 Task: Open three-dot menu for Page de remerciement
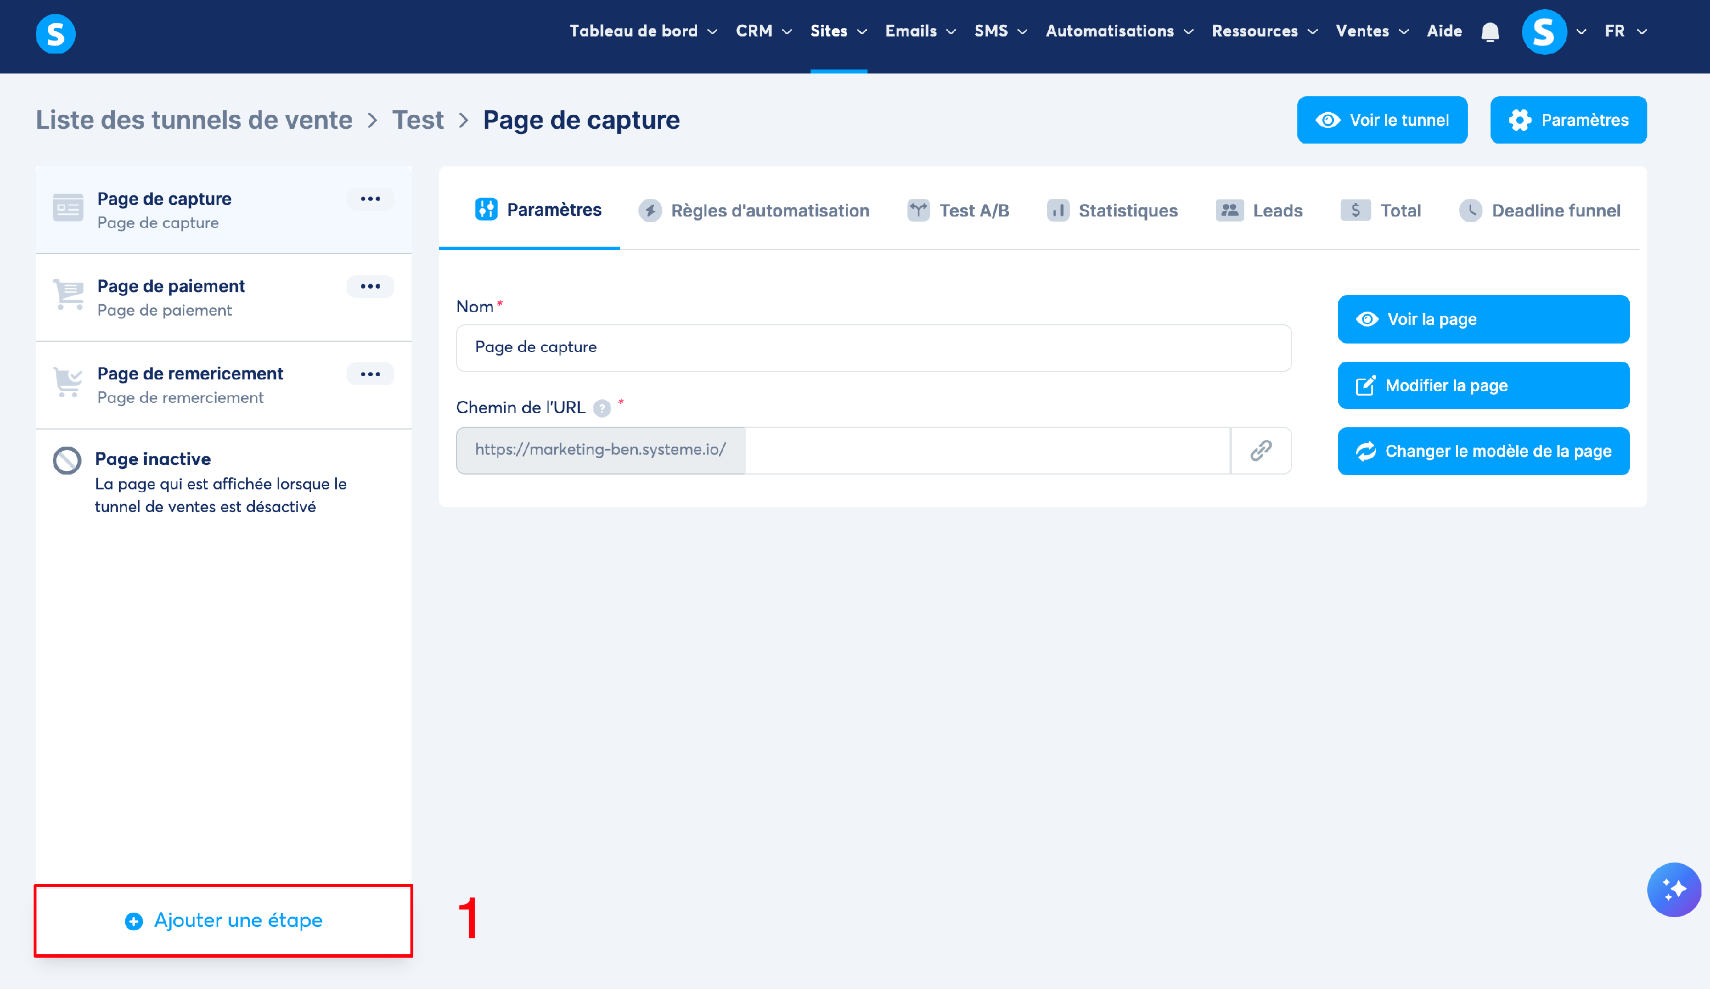[x=370, y=374]
